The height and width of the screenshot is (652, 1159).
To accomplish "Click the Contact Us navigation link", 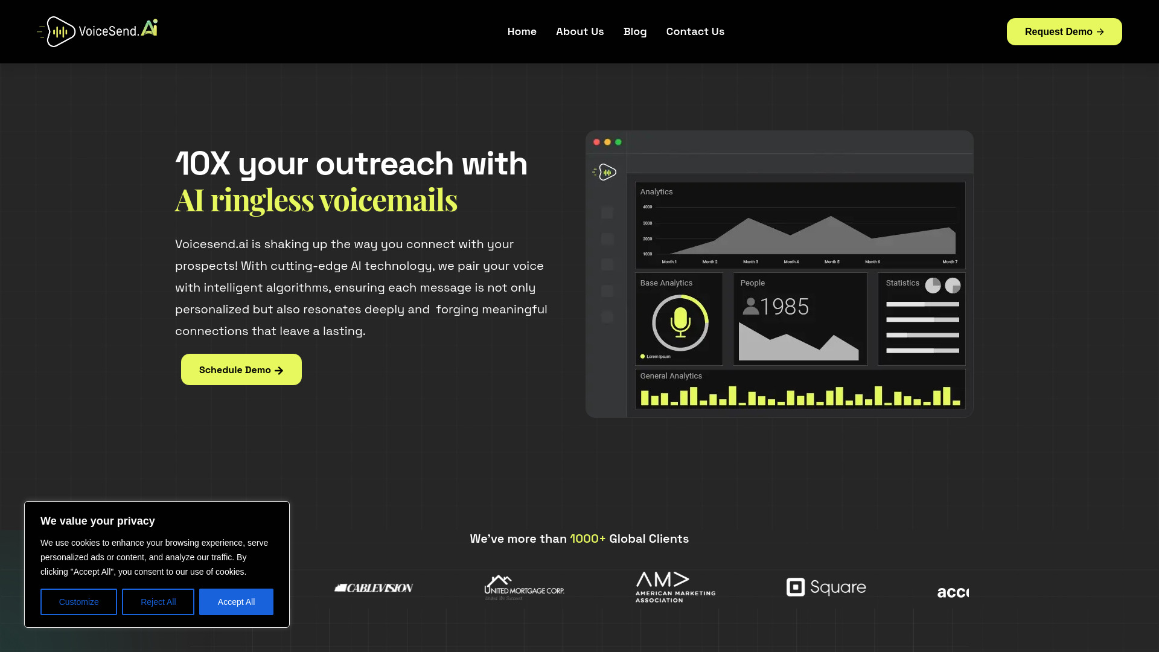I will click(x=695, y=31).
